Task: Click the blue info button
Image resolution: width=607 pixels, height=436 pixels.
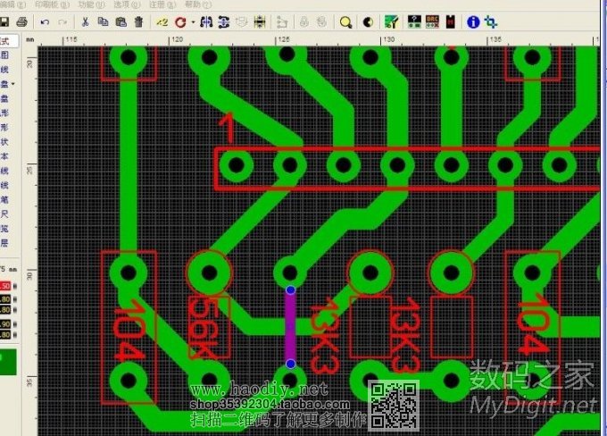Action: pos(473,21)
